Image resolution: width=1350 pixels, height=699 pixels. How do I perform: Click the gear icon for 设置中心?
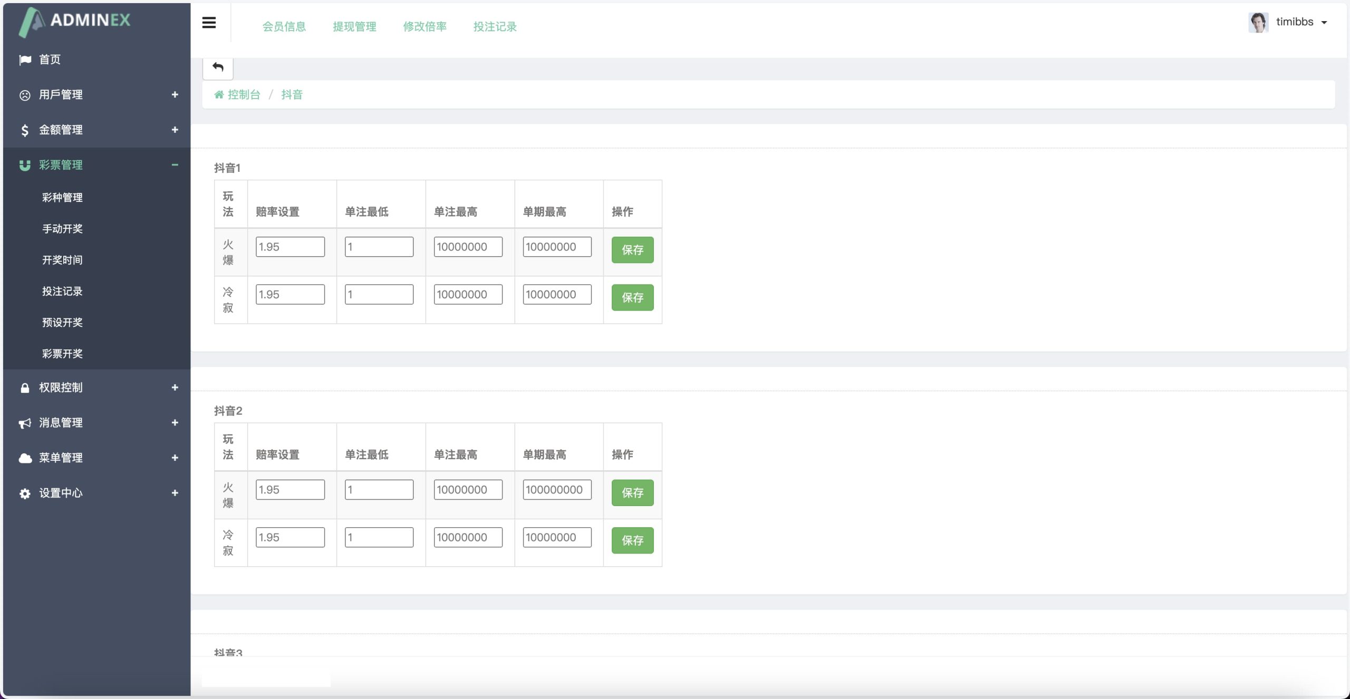(25, 493)
